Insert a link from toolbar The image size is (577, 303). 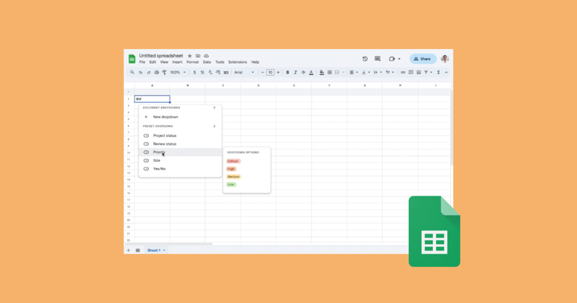pos(403,72)
